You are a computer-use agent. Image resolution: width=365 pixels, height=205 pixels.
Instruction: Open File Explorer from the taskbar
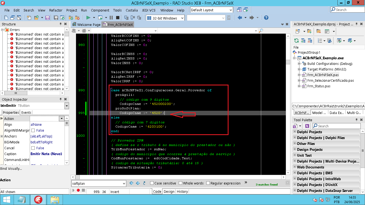55,200
